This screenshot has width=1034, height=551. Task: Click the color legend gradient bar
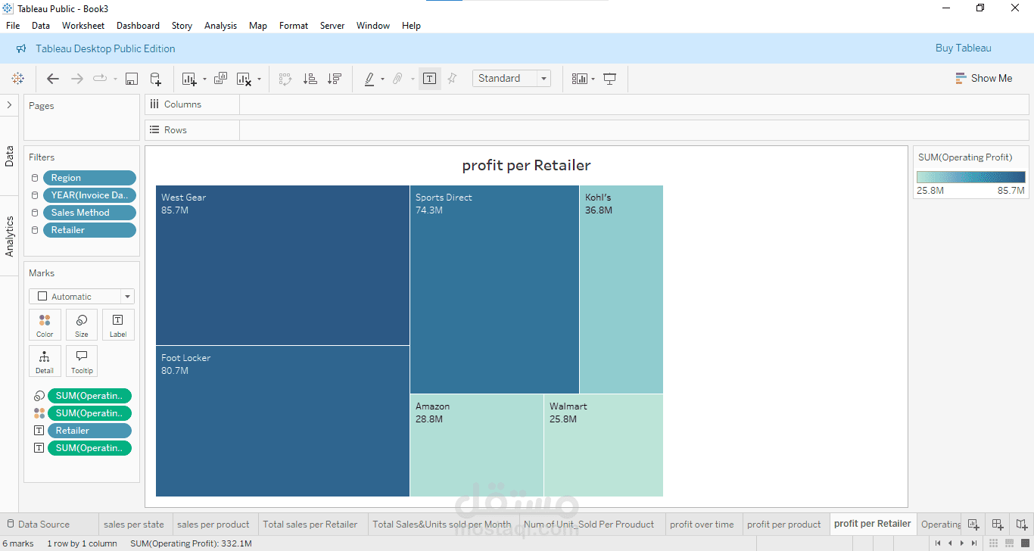pos(970,177)
